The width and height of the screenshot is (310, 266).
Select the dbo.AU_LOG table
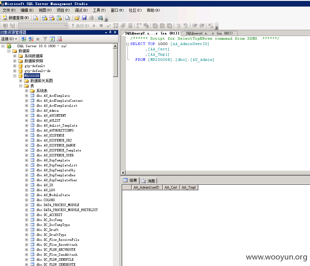[46, 190]
